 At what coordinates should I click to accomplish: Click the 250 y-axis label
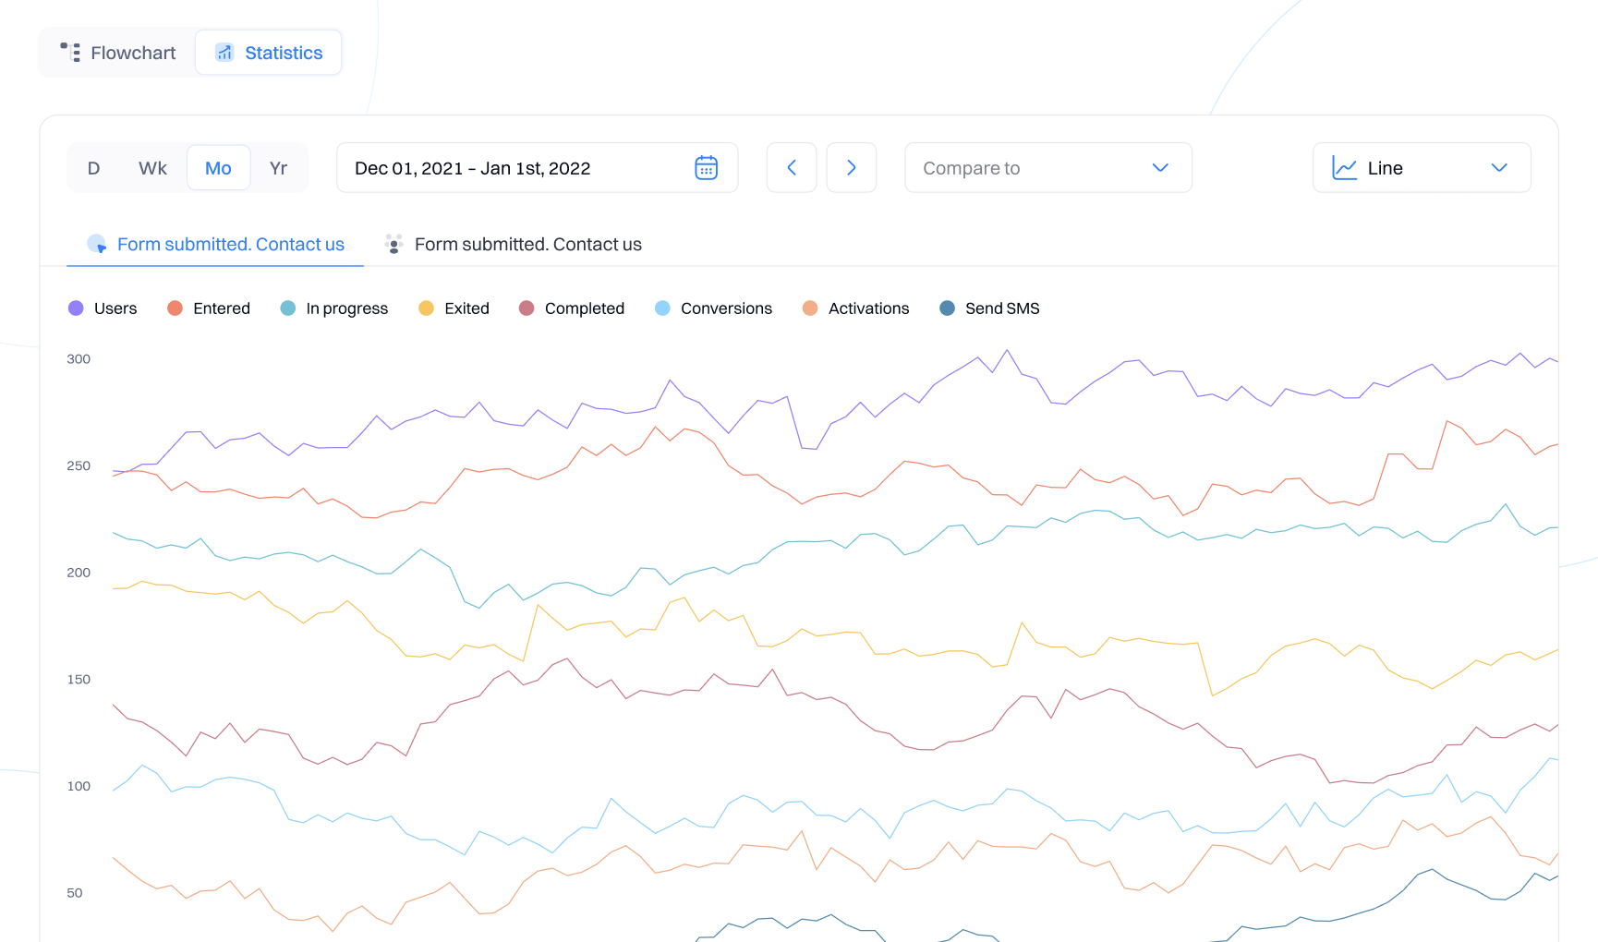[79, 466]
